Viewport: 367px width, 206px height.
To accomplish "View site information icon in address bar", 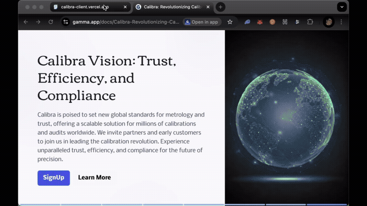I will [x=66, y=22].
